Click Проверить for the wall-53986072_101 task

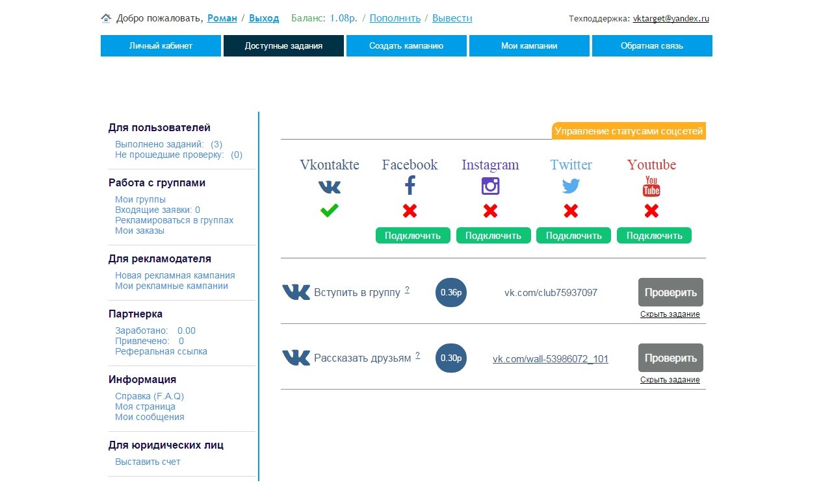point(671,358)
